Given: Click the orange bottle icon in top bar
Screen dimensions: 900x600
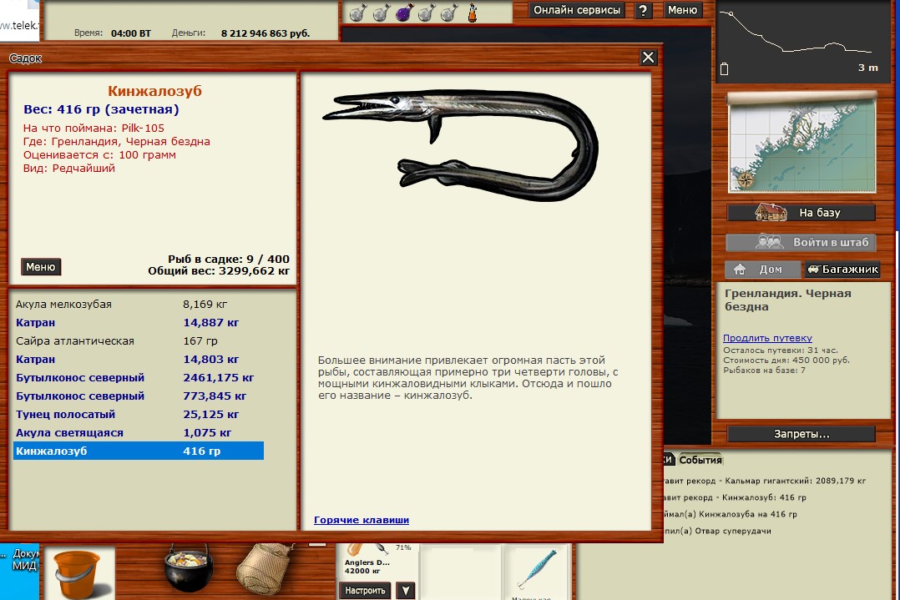Looking at the screenshot, I should 472,12.
